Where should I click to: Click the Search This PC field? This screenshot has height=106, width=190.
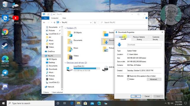123,22
